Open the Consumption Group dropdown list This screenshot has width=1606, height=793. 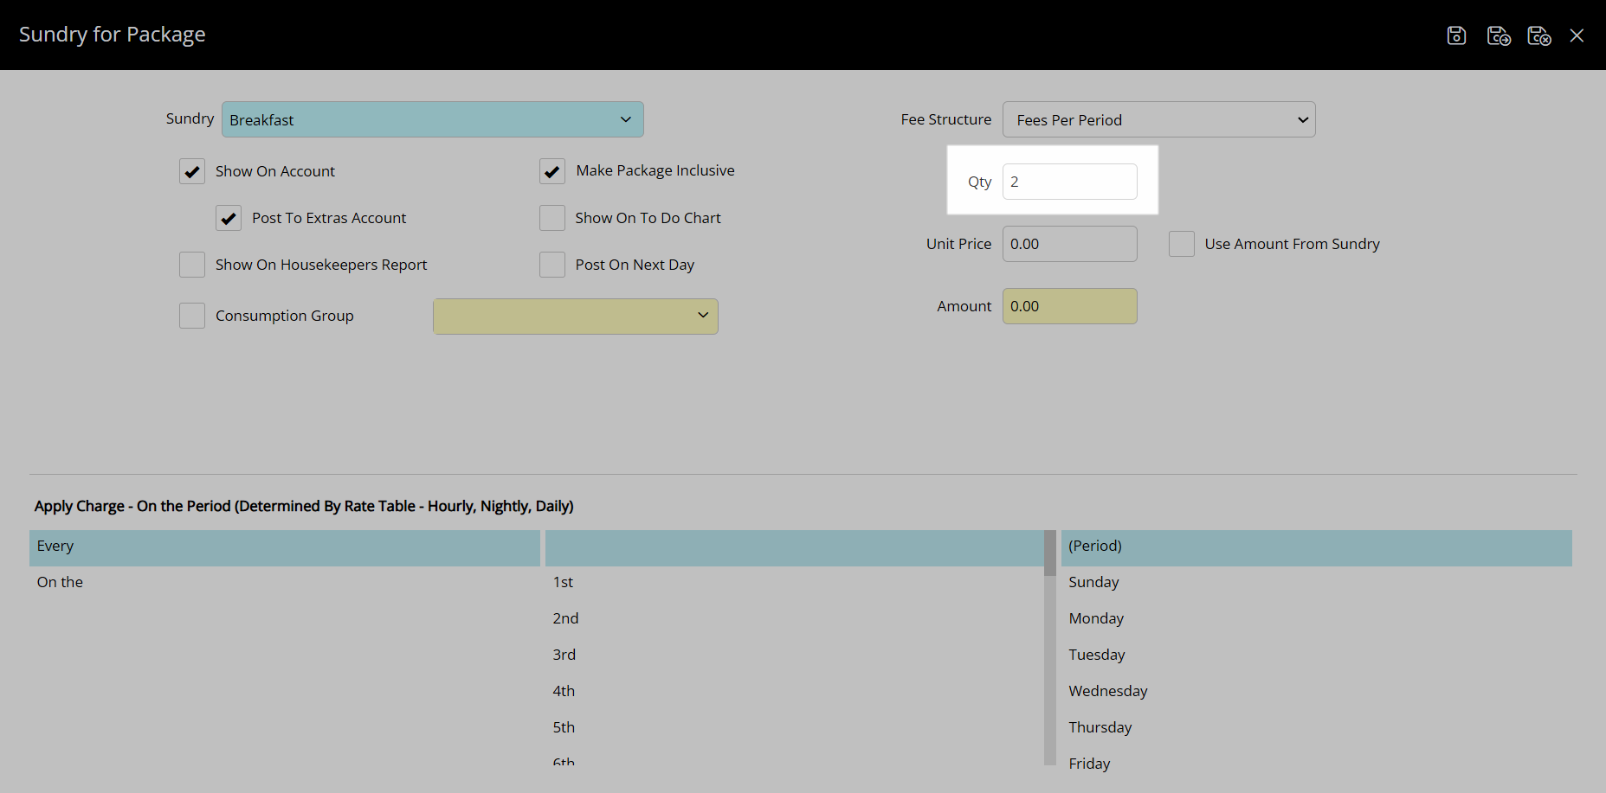[x=575, y=317]
